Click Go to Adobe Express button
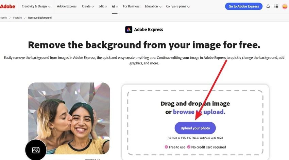The width and height of the screenshot is (289, 160). [x=244, y=6]
